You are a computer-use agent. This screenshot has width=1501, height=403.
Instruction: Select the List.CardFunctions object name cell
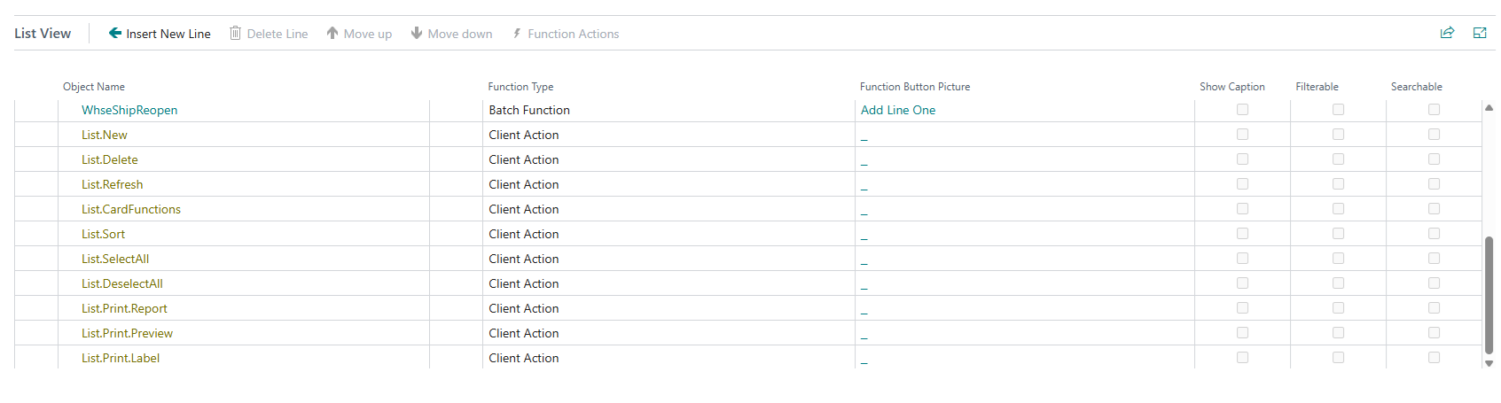point(131,209)
